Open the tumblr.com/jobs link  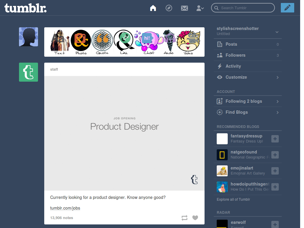65,208
